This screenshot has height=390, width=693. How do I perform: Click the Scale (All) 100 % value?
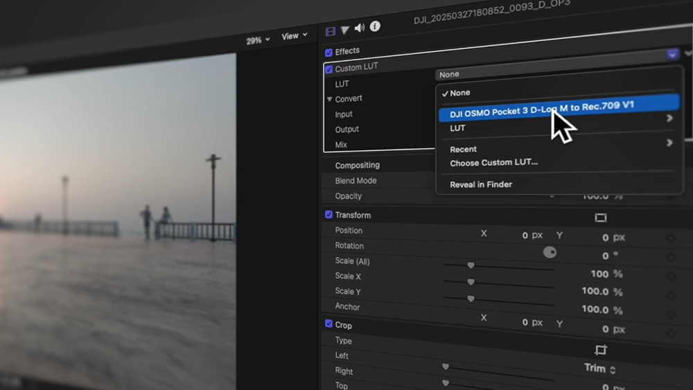606,274
